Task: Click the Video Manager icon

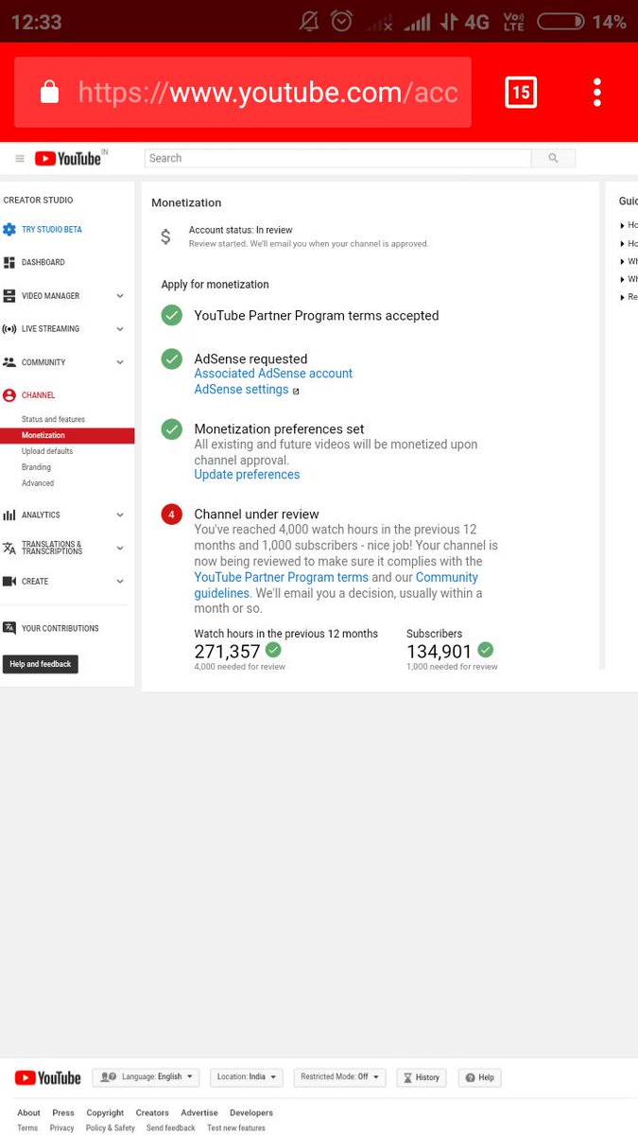Action: coord(9,296)
